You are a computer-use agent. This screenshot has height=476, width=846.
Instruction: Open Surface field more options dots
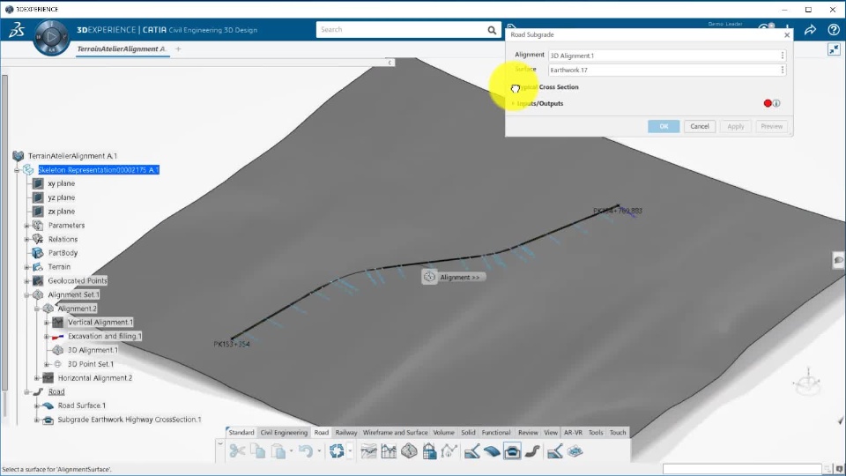pos(783,70)
